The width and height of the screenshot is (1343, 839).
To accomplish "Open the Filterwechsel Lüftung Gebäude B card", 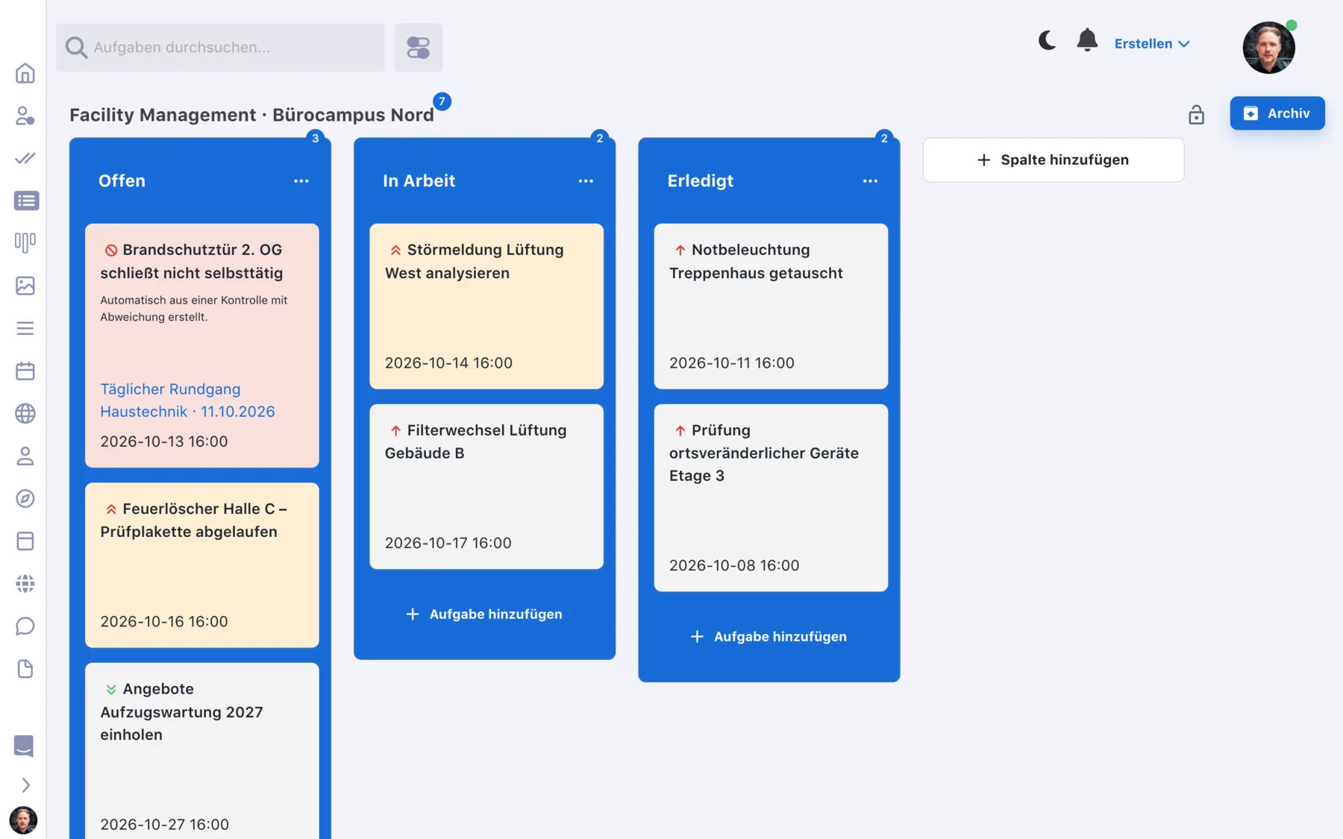I will (486, 487).
